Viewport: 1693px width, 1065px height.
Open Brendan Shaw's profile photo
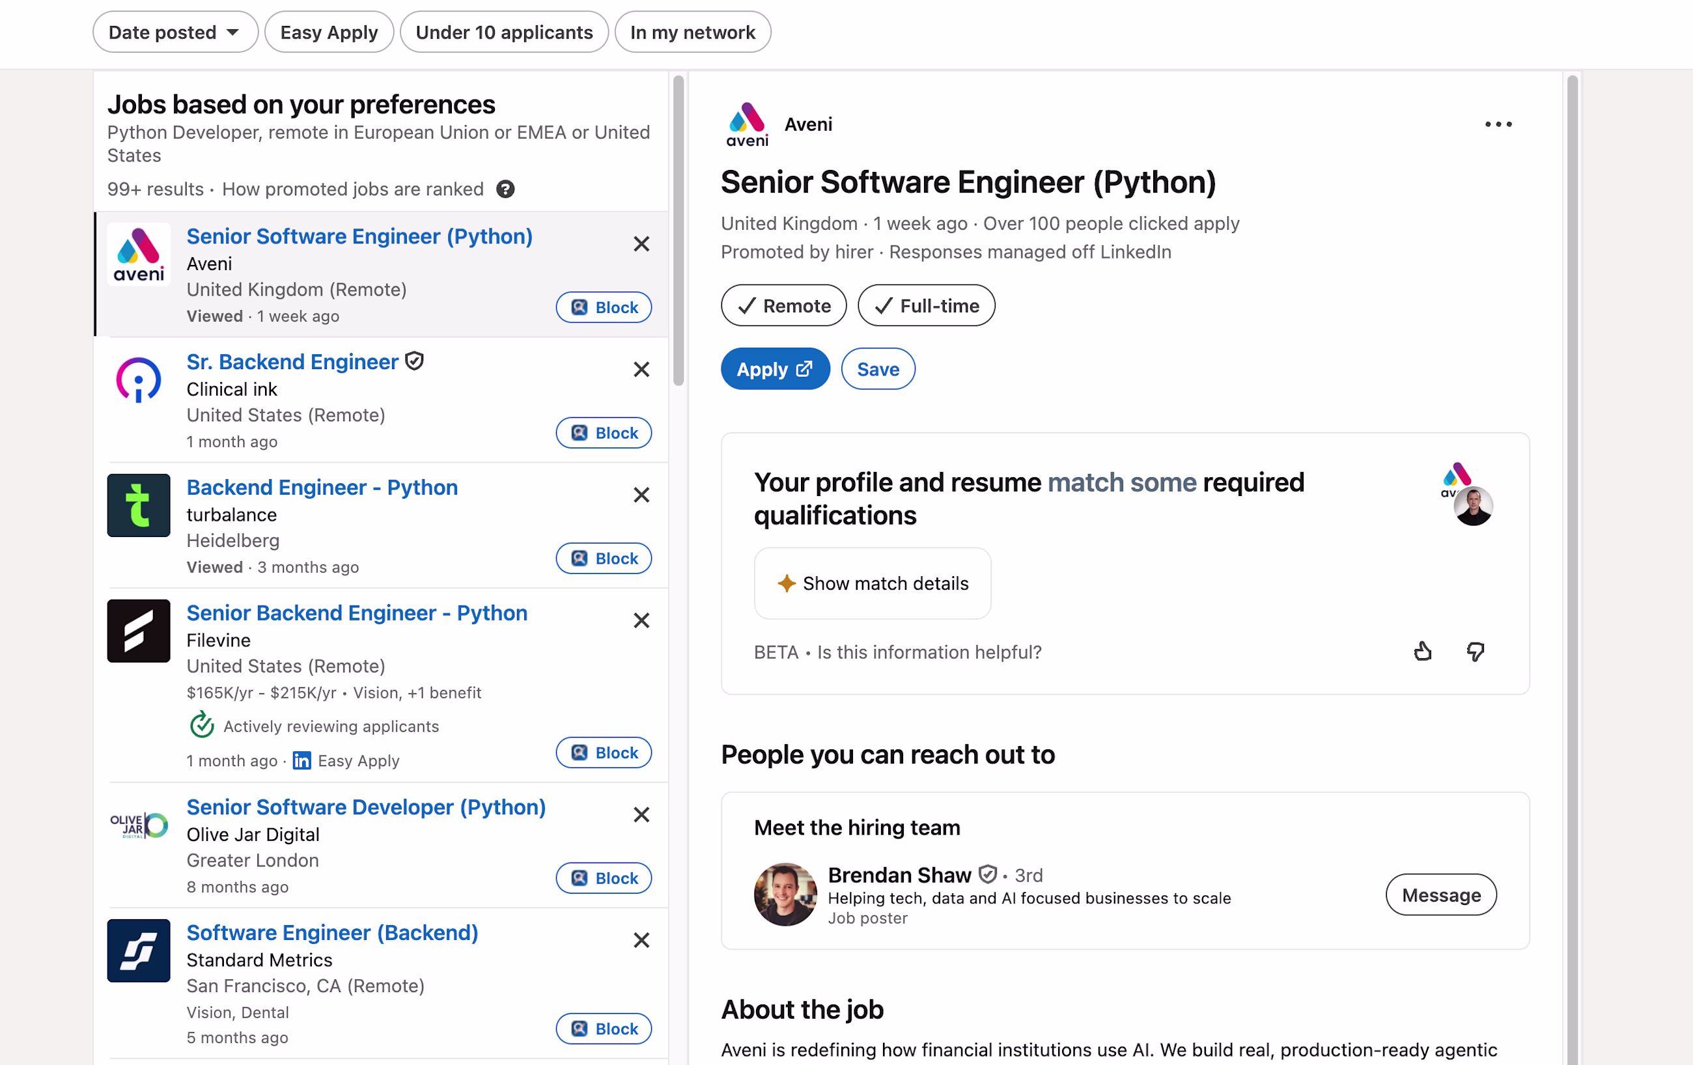tap(785, 894)
